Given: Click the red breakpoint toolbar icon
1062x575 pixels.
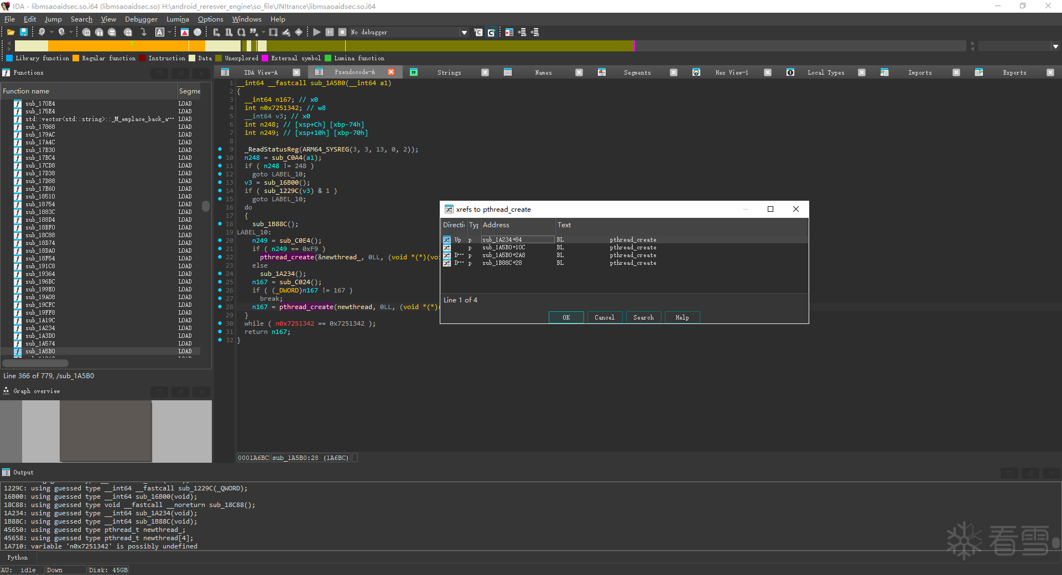Looking at the screenshot, I should point(185,32).
